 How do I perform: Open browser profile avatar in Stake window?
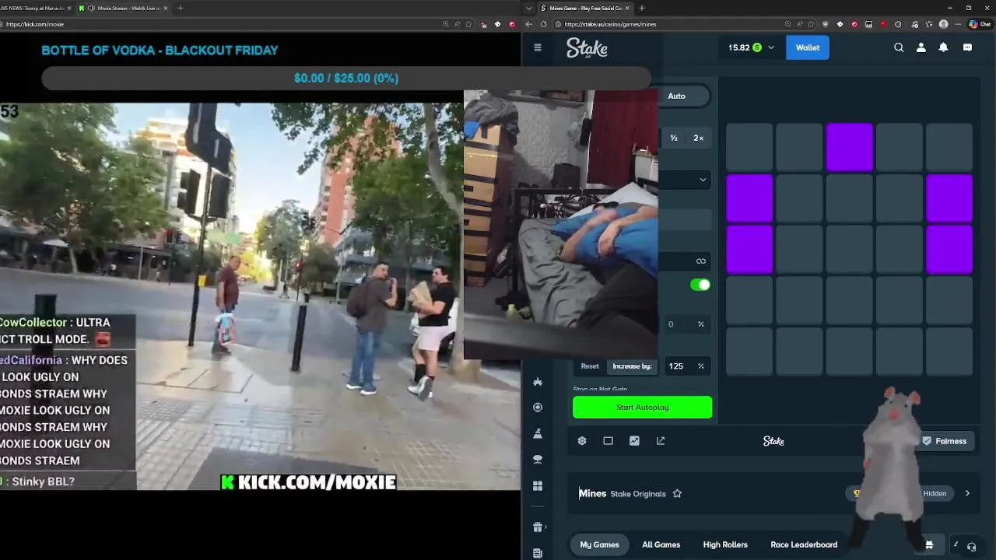coord(944,24)
